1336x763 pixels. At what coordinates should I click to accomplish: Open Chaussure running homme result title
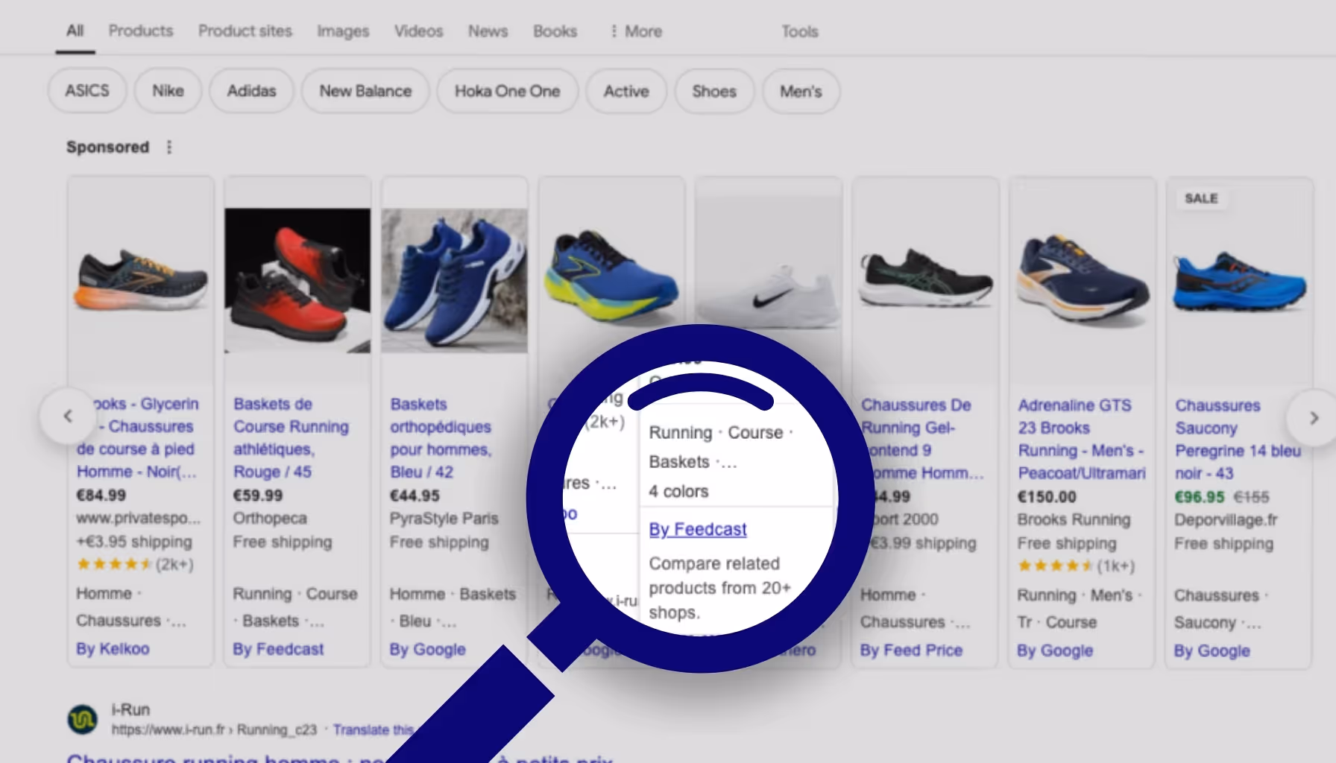pos(339,758)
